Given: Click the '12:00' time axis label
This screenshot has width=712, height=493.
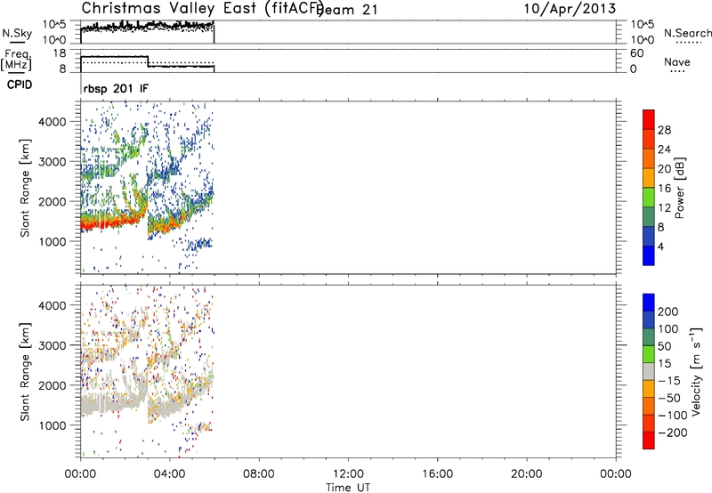Looking at the screenshot, I should coord(348,474).
